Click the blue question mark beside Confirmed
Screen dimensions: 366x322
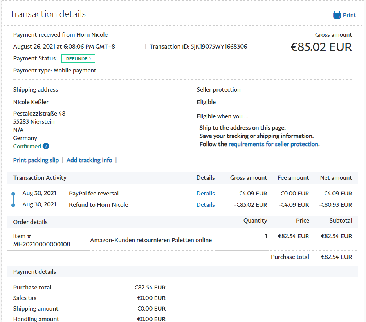pyautogui.click(x=46, y=147)
